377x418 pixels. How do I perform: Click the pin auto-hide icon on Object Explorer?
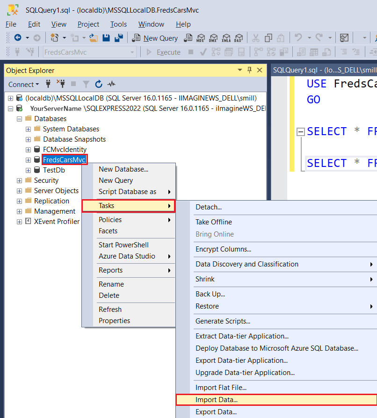click(250, 70)
